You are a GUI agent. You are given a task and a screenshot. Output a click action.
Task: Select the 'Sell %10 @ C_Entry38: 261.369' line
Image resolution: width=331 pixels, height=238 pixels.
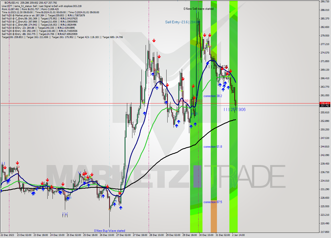coord(40,18)
